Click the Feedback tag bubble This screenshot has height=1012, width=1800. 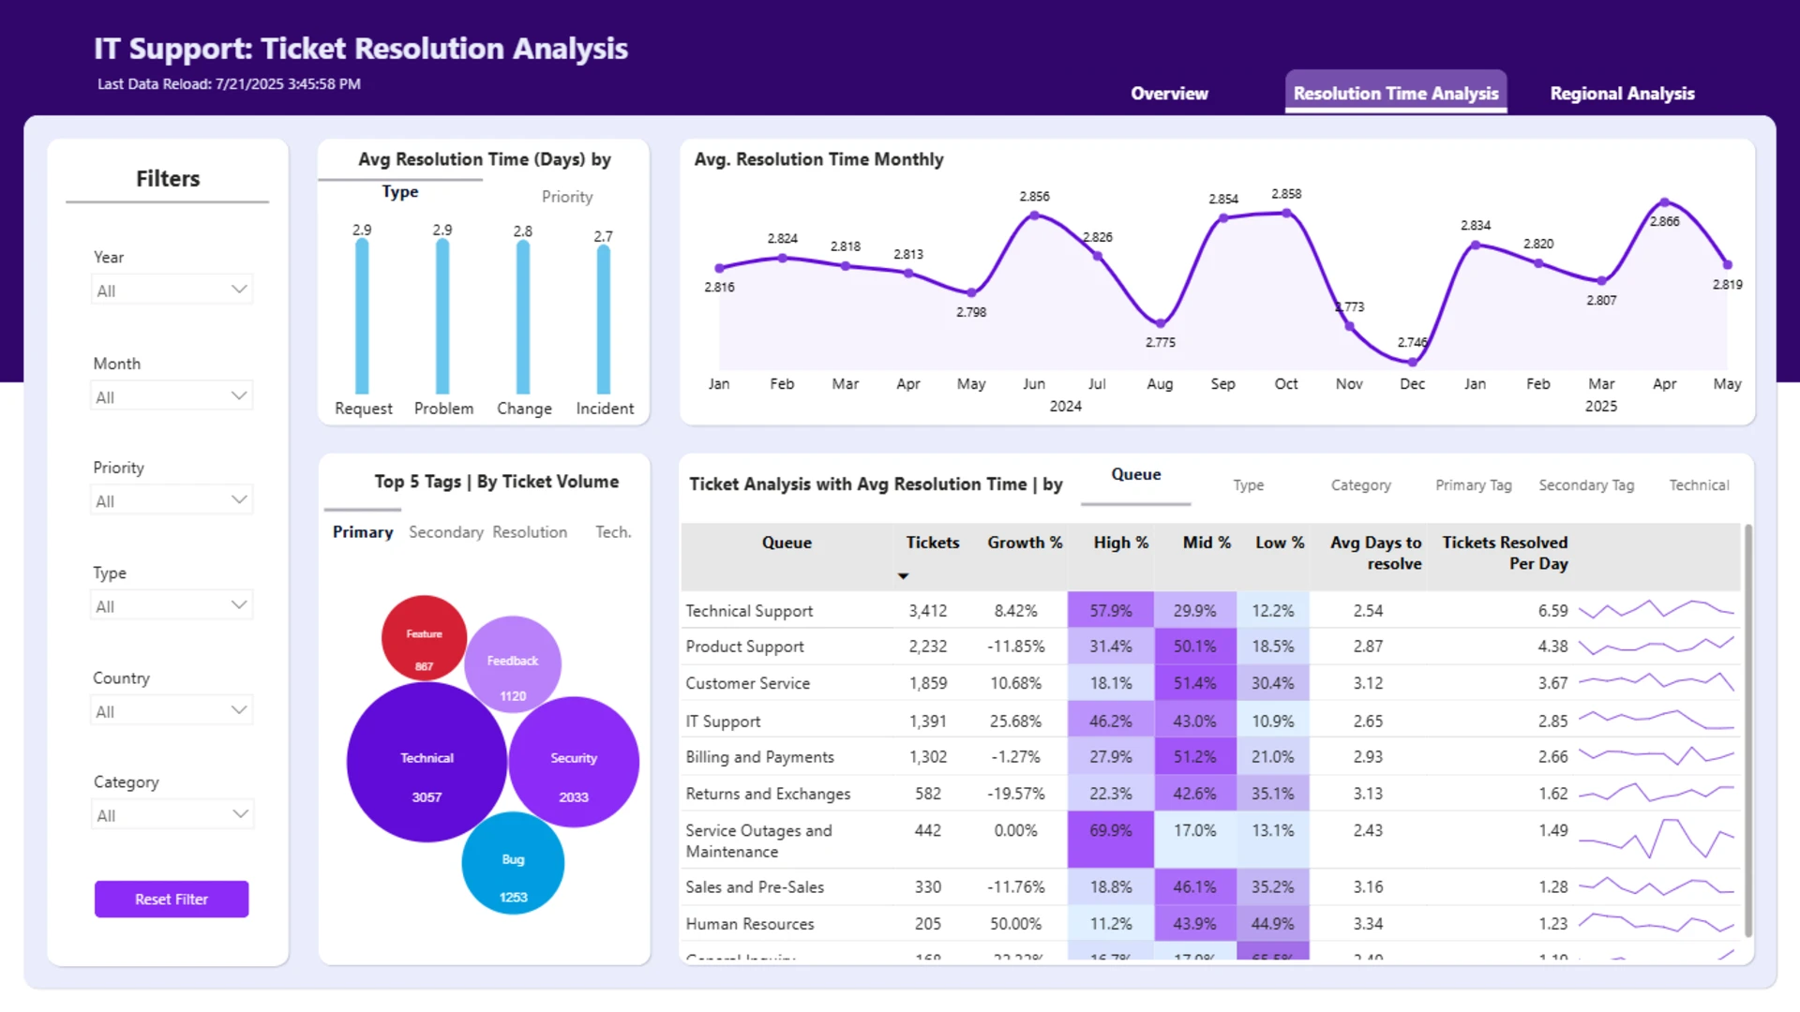coord(513,664)
